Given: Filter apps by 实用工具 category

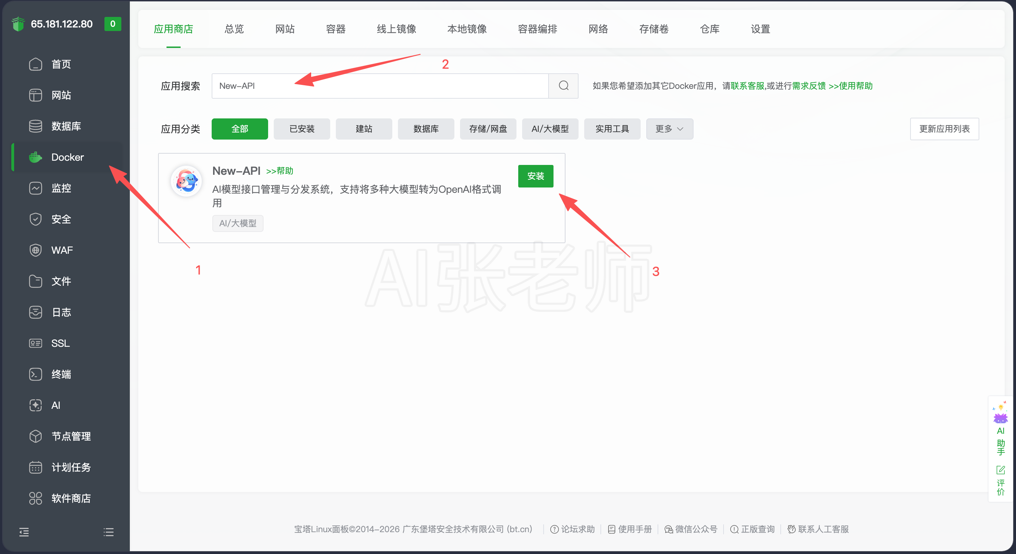Looking at the screenshot, I should tap(612, 129).
